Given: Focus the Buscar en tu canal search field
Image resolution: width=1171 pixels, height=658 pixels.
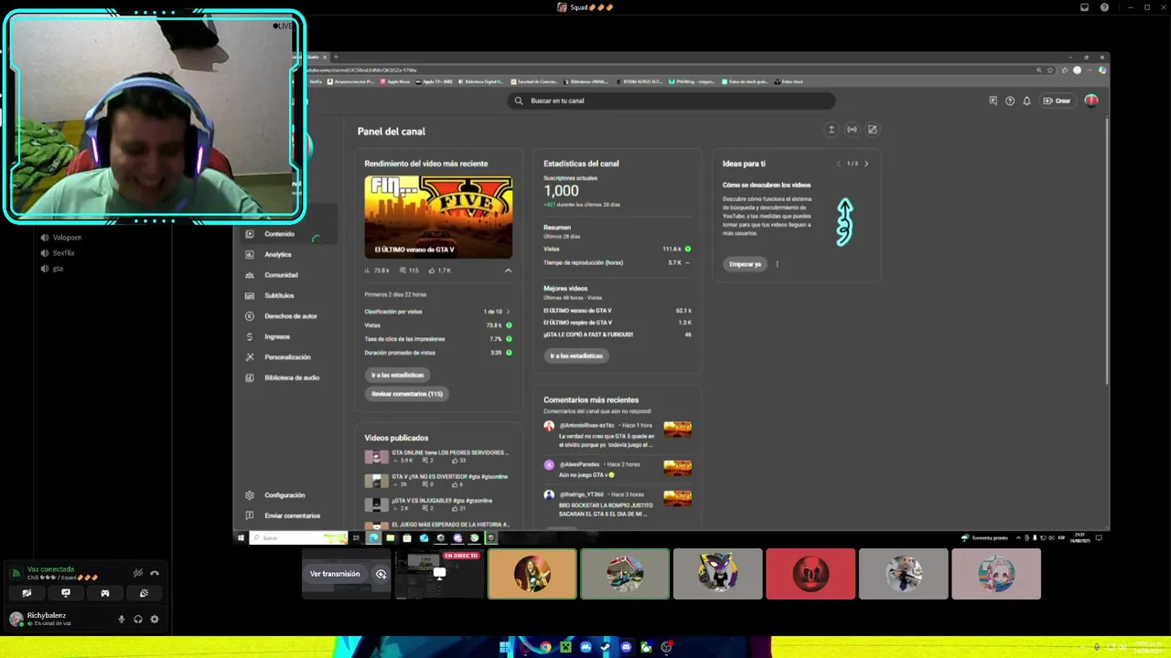Looking at the screenshot, I should point(671,101).
